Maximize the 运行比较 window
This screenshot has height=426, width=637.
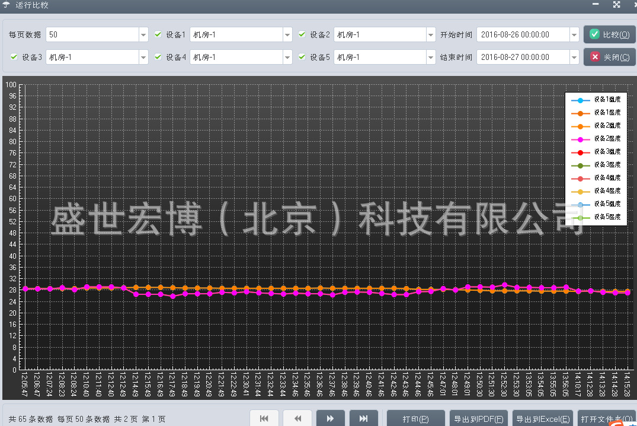click(x=617, y=5)
